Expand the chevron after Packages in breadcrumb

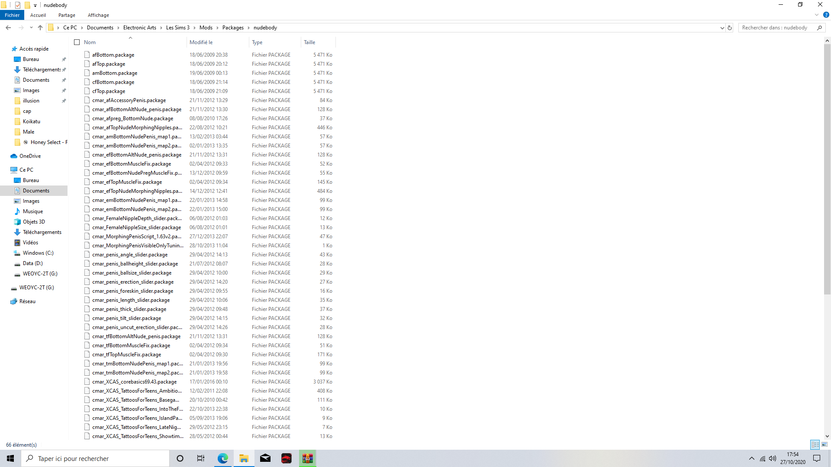(x=248, y=28)
